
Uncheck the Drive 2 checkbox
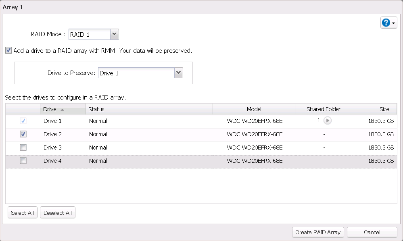(x=23, y=134)
